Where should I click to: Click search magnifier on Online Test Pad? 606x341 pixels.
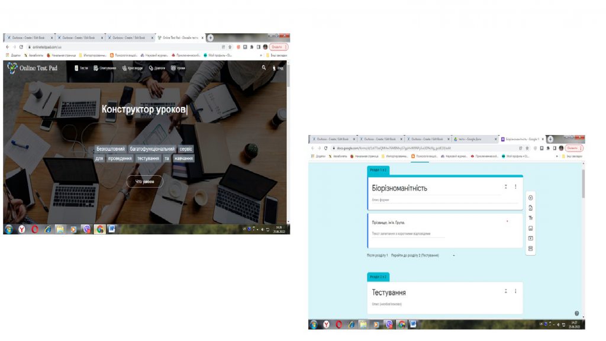tap(264, 68)
